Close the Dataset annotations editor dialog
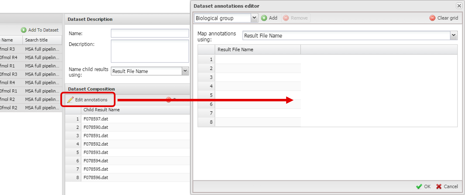465x195 pixels. click(459, 6)
